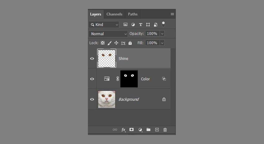This screenshot has height=144, width=264.
Task: Delete layer using the trash icon
Action: [165, 130]
